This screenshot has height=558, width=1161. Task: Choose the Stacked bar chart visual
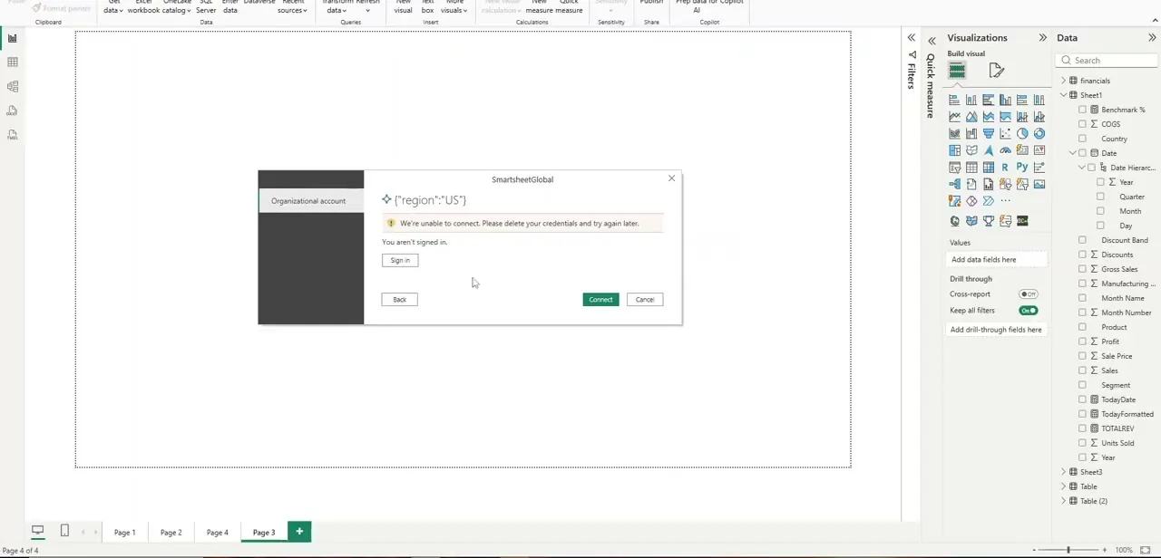[954, 100]
